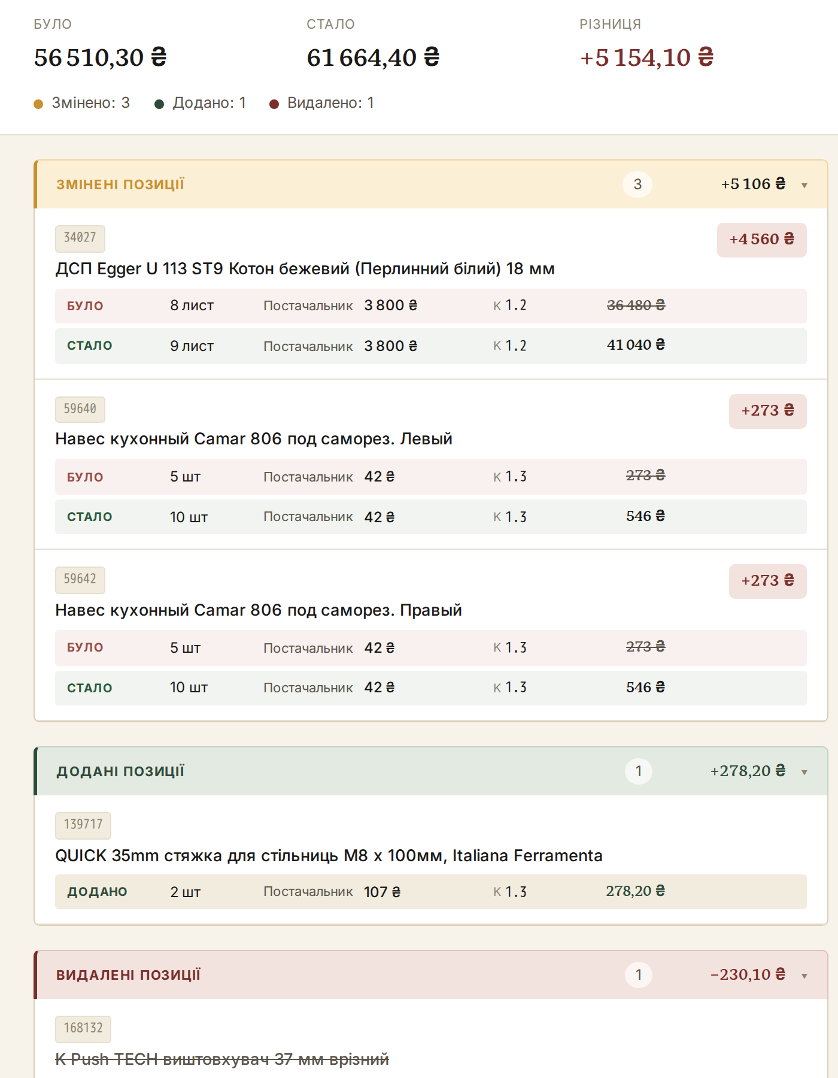Collapse the Додані позиції section arrow
This screenshot has height=1078, width=838.
[x=804, y=772]
